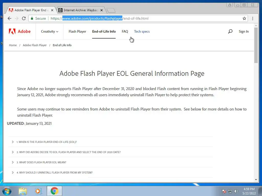262x196 pixels.
Task: Select the Flash Player nav item
Action: coord(77,31)
